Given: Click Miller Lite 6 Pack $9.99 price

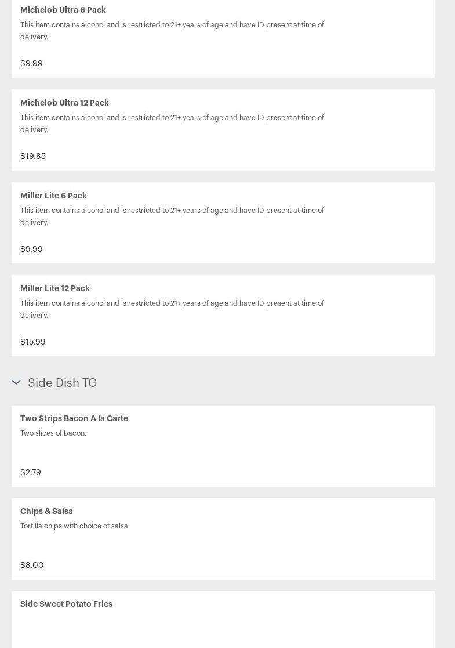Looking at the screenshot, I should [31, 249].
